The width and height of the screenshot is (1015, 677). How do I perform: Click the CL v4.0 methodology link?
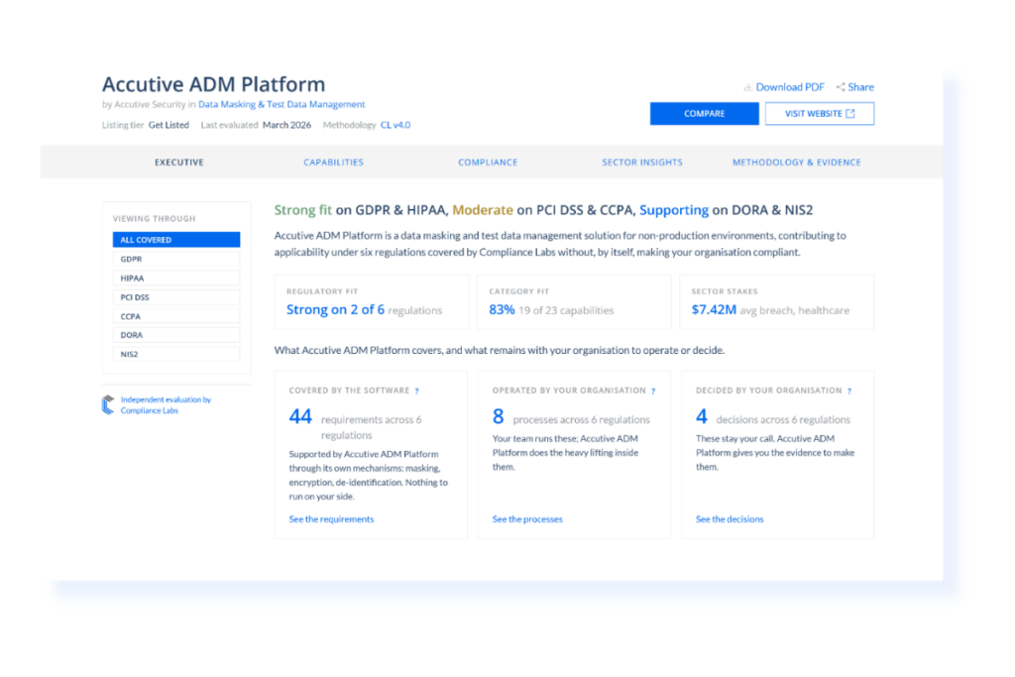[395, 125]
